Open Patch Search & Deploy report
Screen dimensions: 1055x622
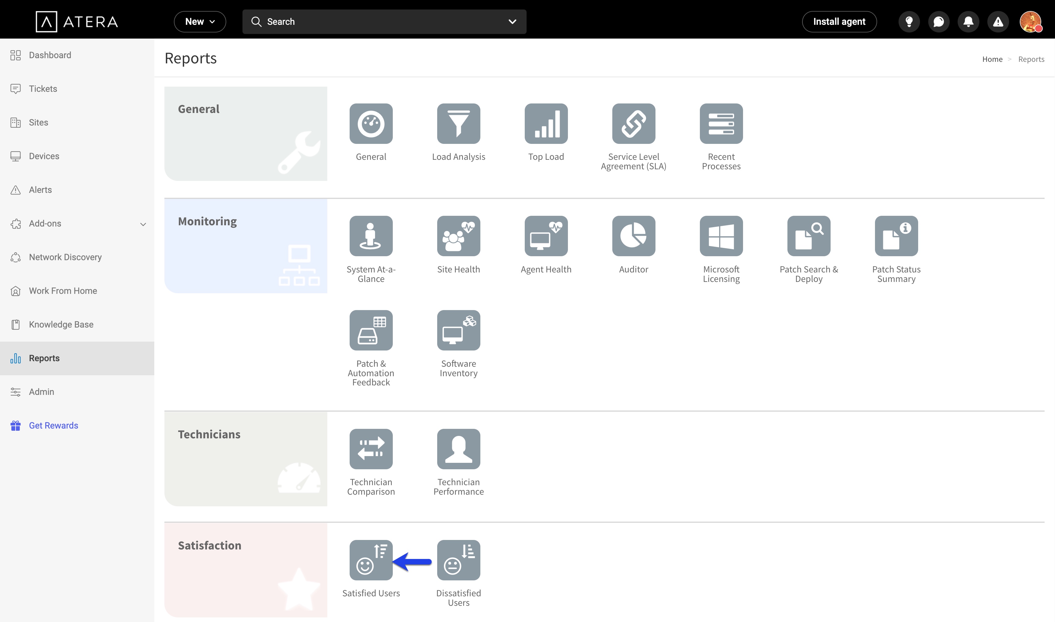click(x=809, y=236)
